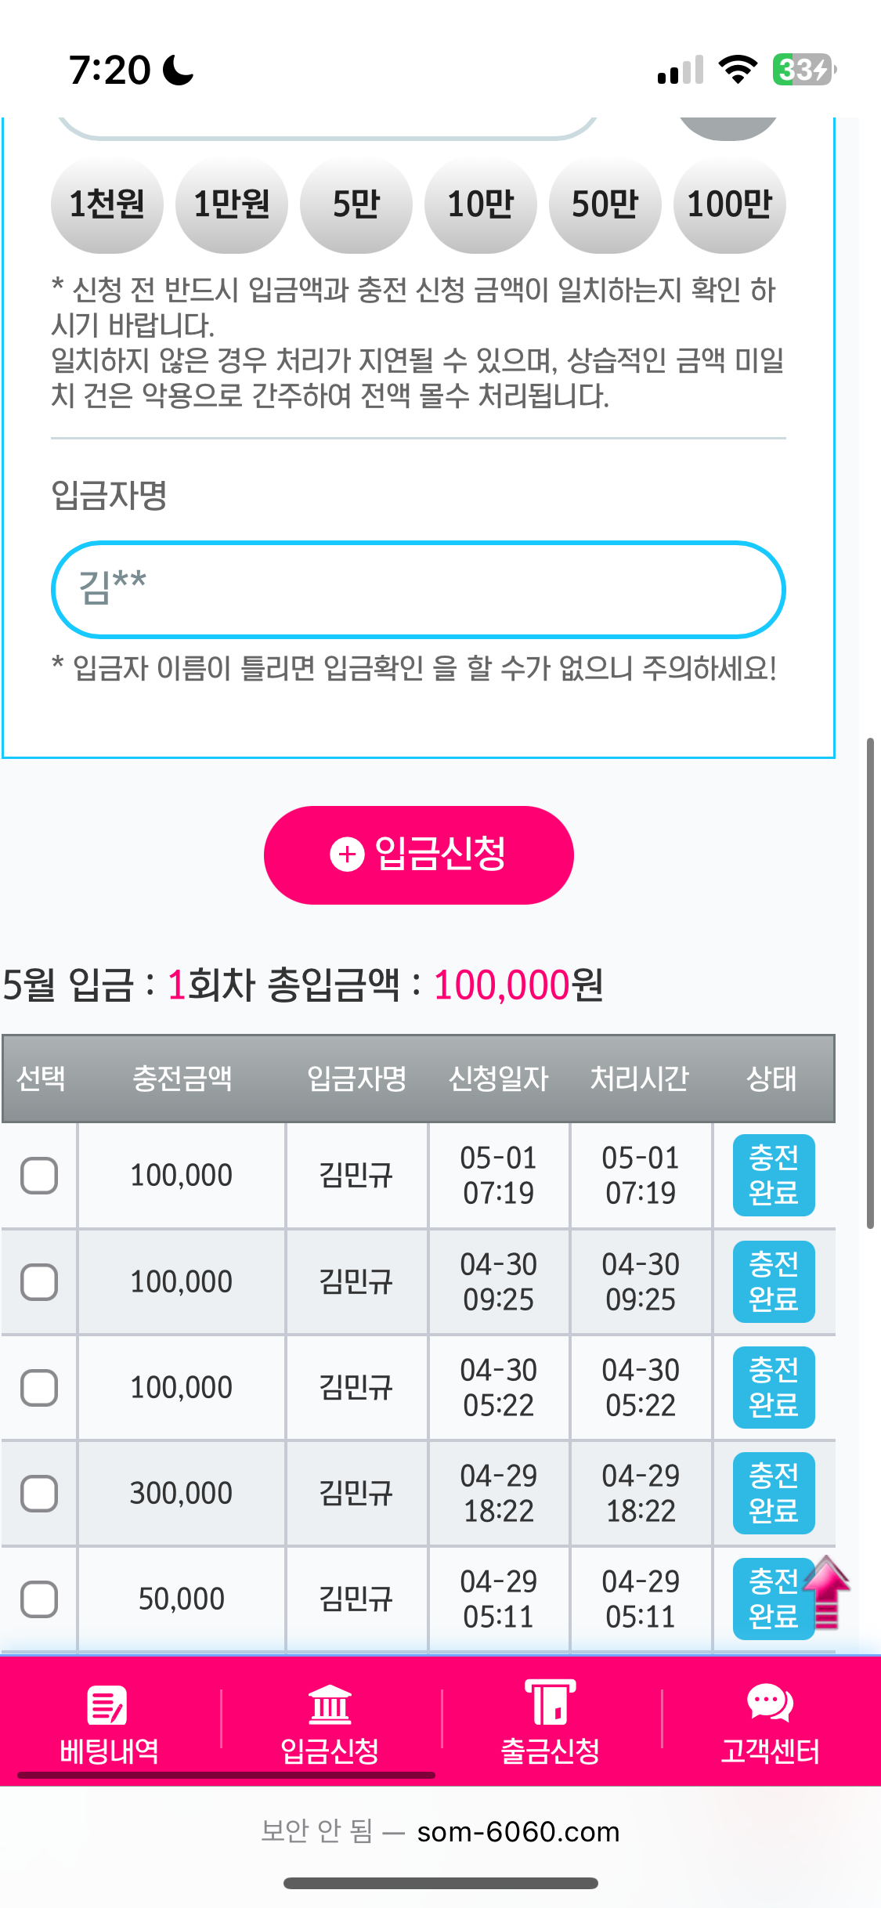Open 고객센터 chat bubble icon
881x1908 pixels.
tap(770, 1704)
